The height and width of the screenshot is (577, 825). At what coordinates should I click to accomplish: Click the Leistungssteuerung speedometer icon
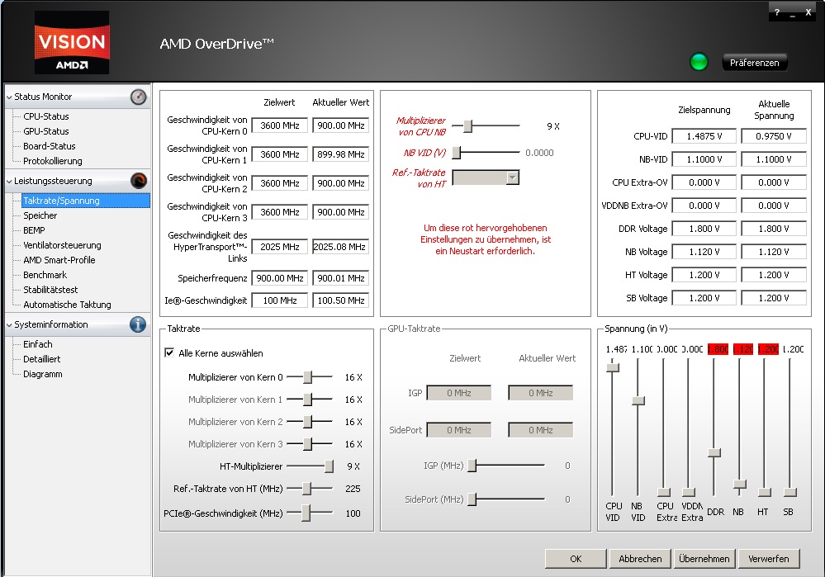(139, 181)
